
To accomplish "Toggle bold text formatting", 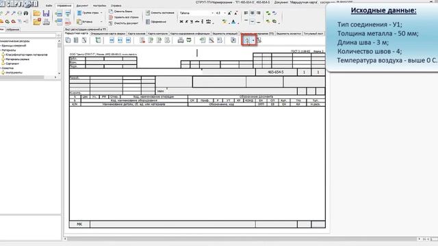I will click(181, 21).
